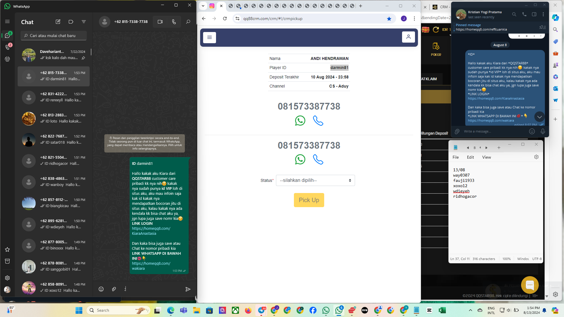This screenshot has width=564, height=317.
Task: Open Status dropdown 'silahkan dipilih'
Action: (x=315, y=180)
